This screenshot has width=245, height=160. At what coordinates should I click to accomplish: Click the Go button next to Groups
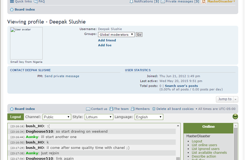139,35
